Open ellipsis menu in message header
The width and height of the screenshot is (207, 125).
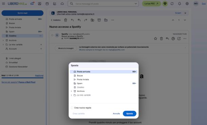[x=185, y=39]
